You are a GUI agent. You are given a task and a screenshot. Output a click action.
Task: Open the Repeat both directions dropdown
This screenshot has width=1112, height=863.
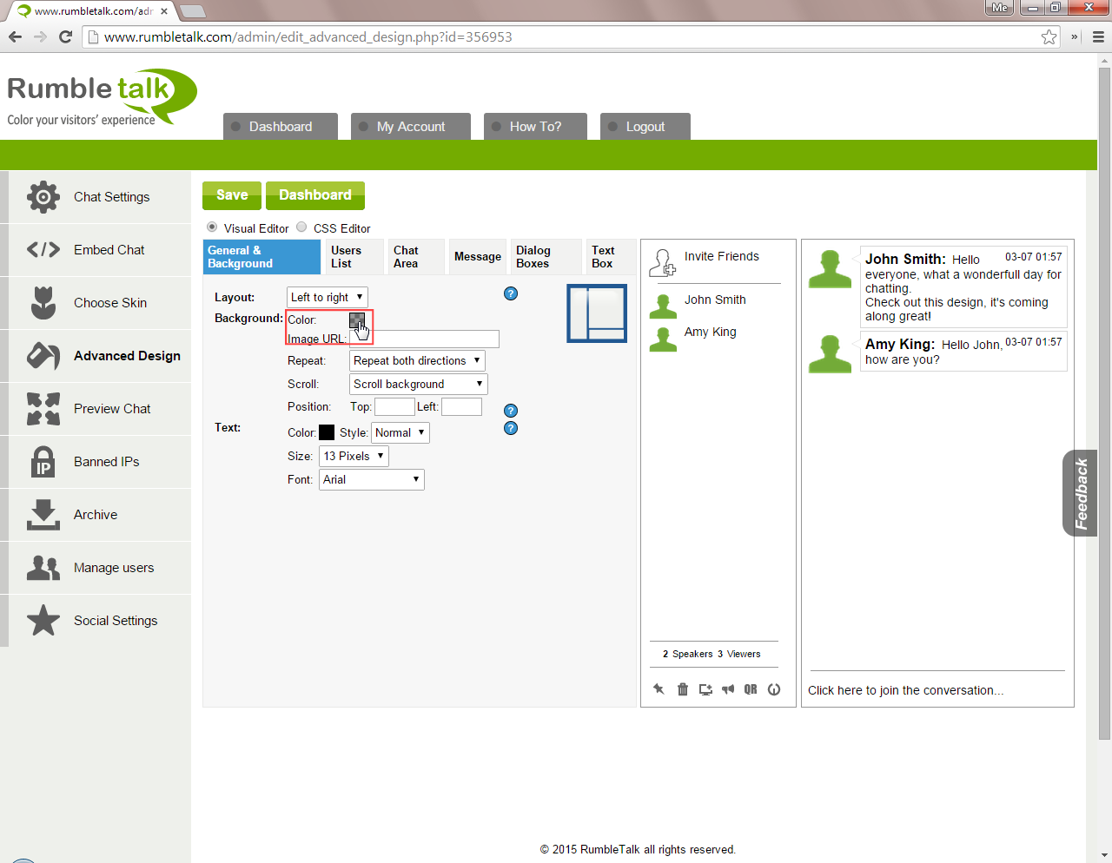coord(417,360)
